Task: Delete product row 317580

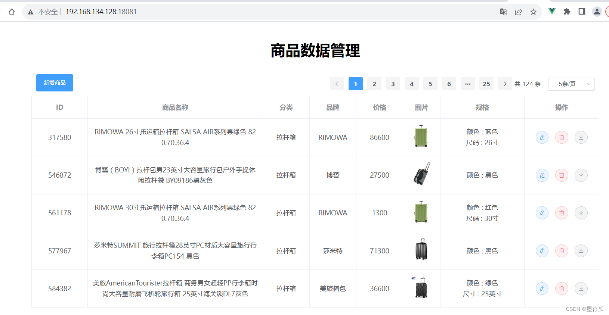Action: coord(562,137)
